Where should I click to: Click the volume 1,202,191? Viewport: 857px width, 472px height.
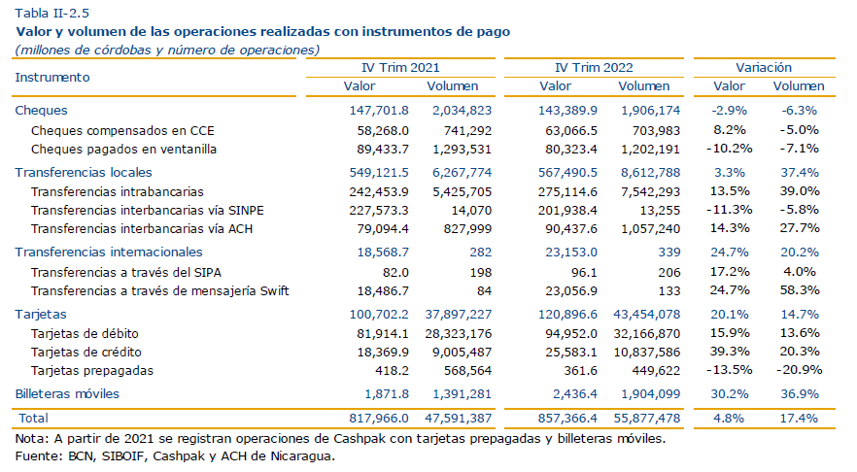[x=650, y=150]
